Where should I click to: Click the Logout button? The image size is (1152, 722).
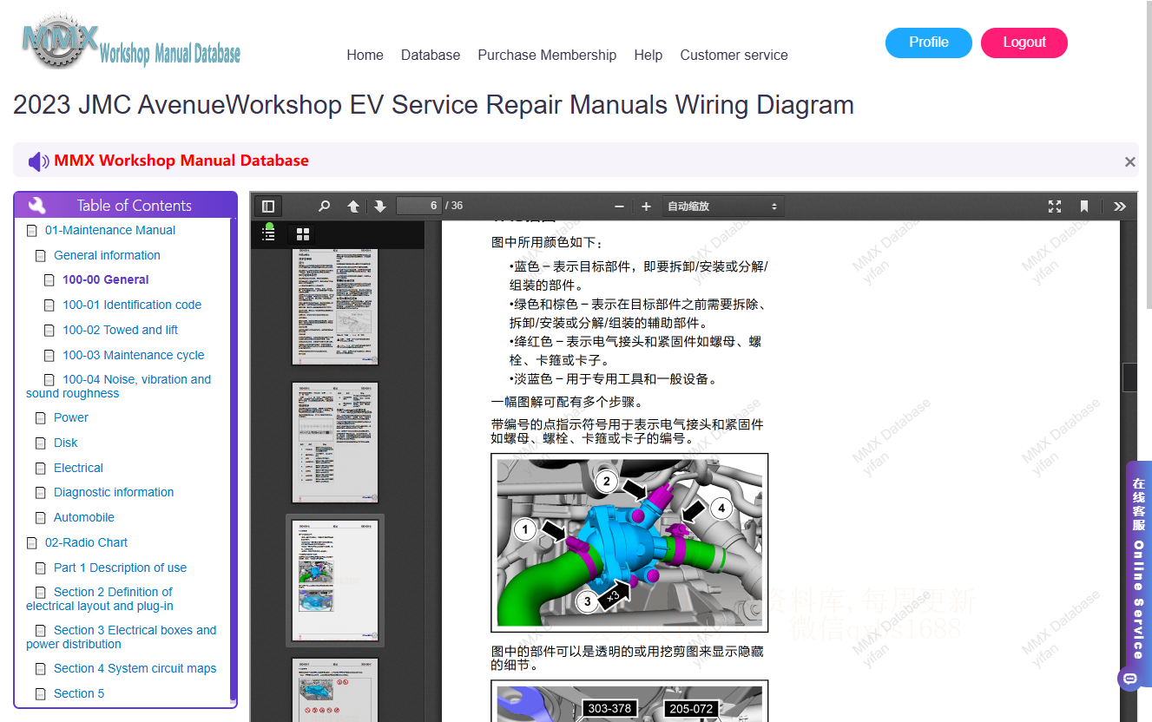pyautogui.click(x=1024, y=43)
